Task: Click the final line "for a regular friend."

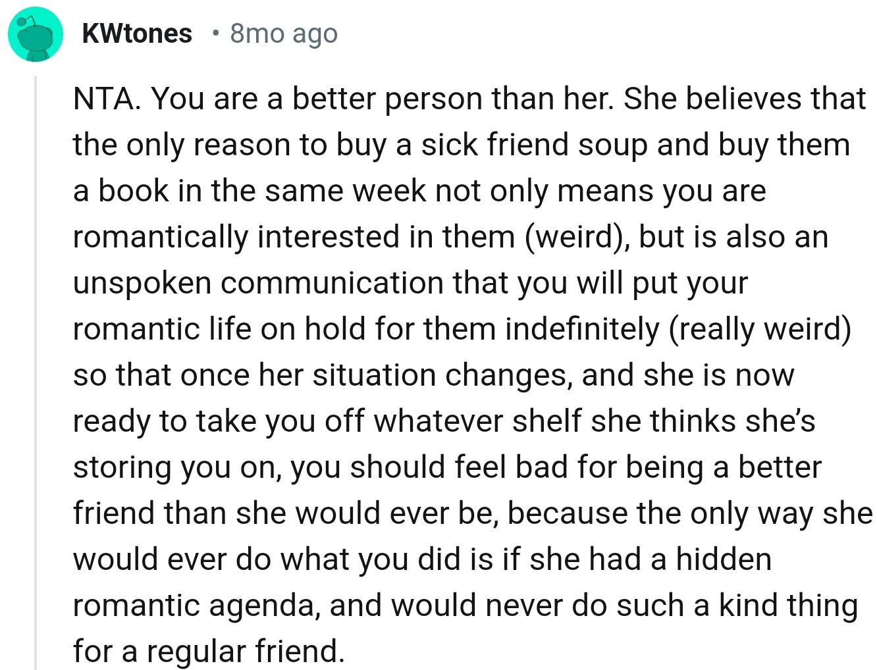Action: coord(209,652)
